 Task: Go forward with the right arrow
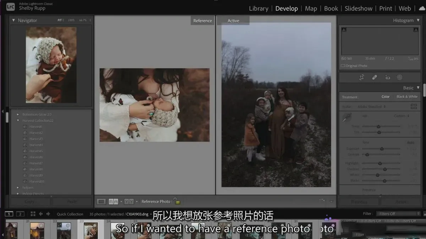[48, 214]
